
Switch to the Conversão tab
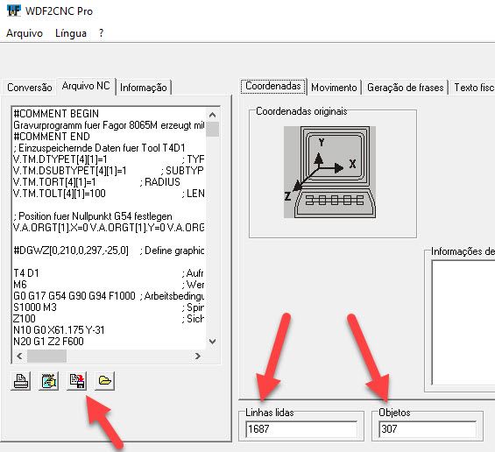pos(30,88)
